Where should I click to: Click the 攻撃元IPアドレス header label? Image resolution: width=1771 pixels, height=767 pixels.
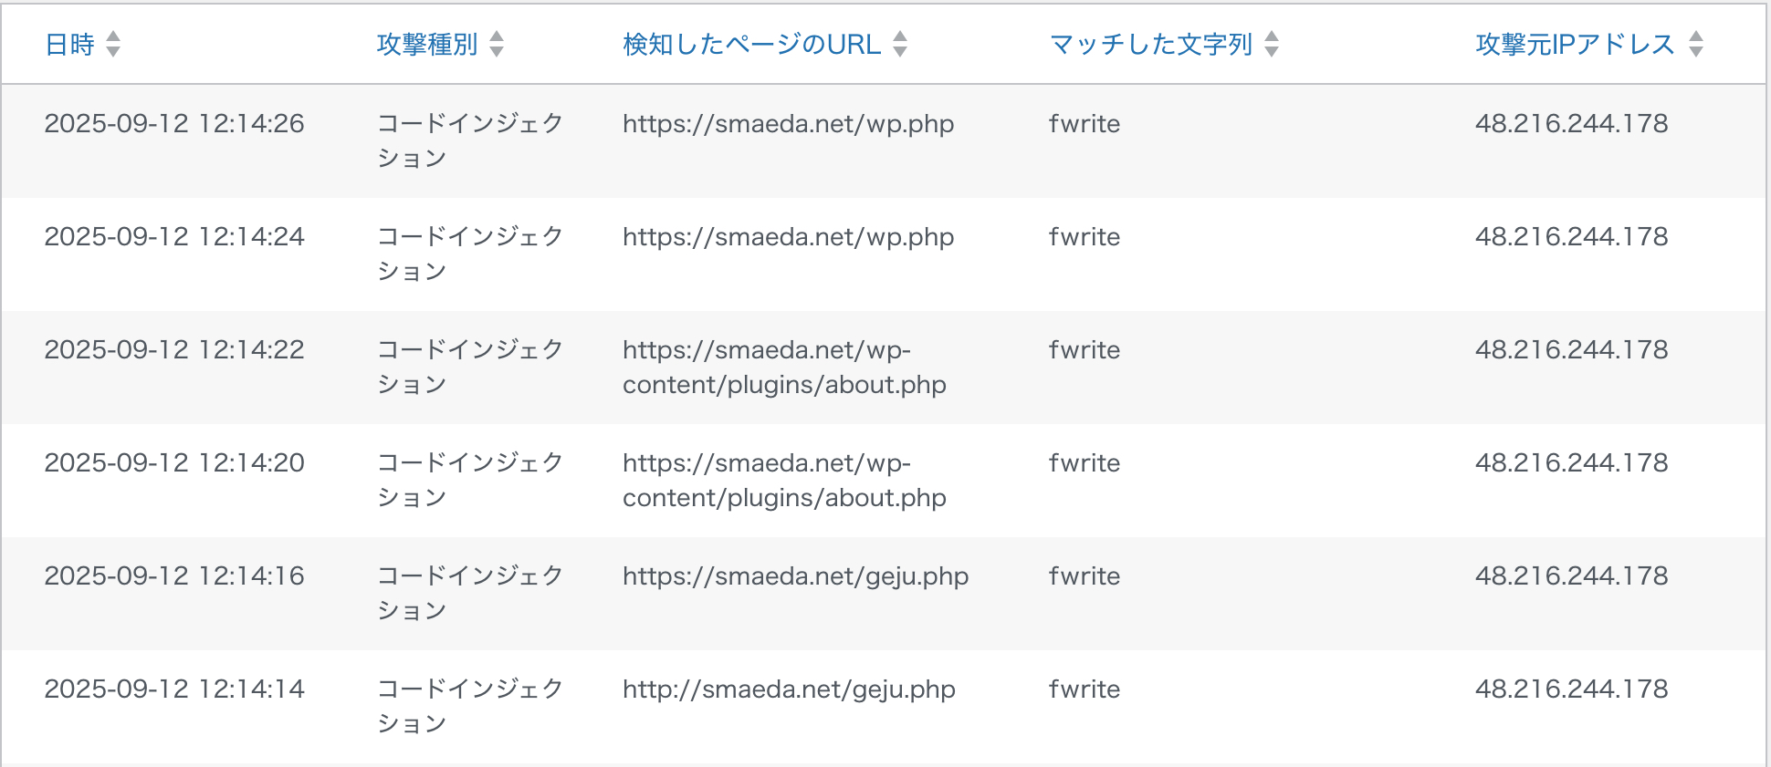point(1576,44)
